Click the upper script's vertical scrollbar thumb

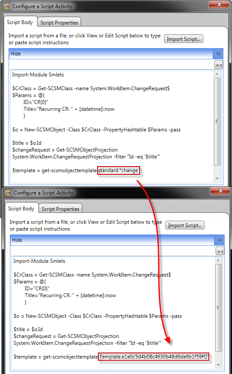(x=217, y=122)
